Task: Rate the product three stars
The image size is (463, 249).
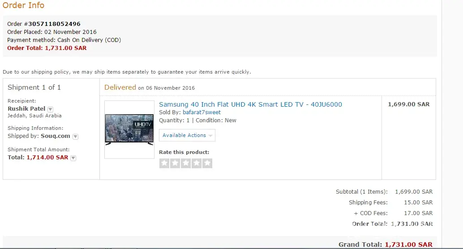Action: pyautogui.click(x=185, y=163)
